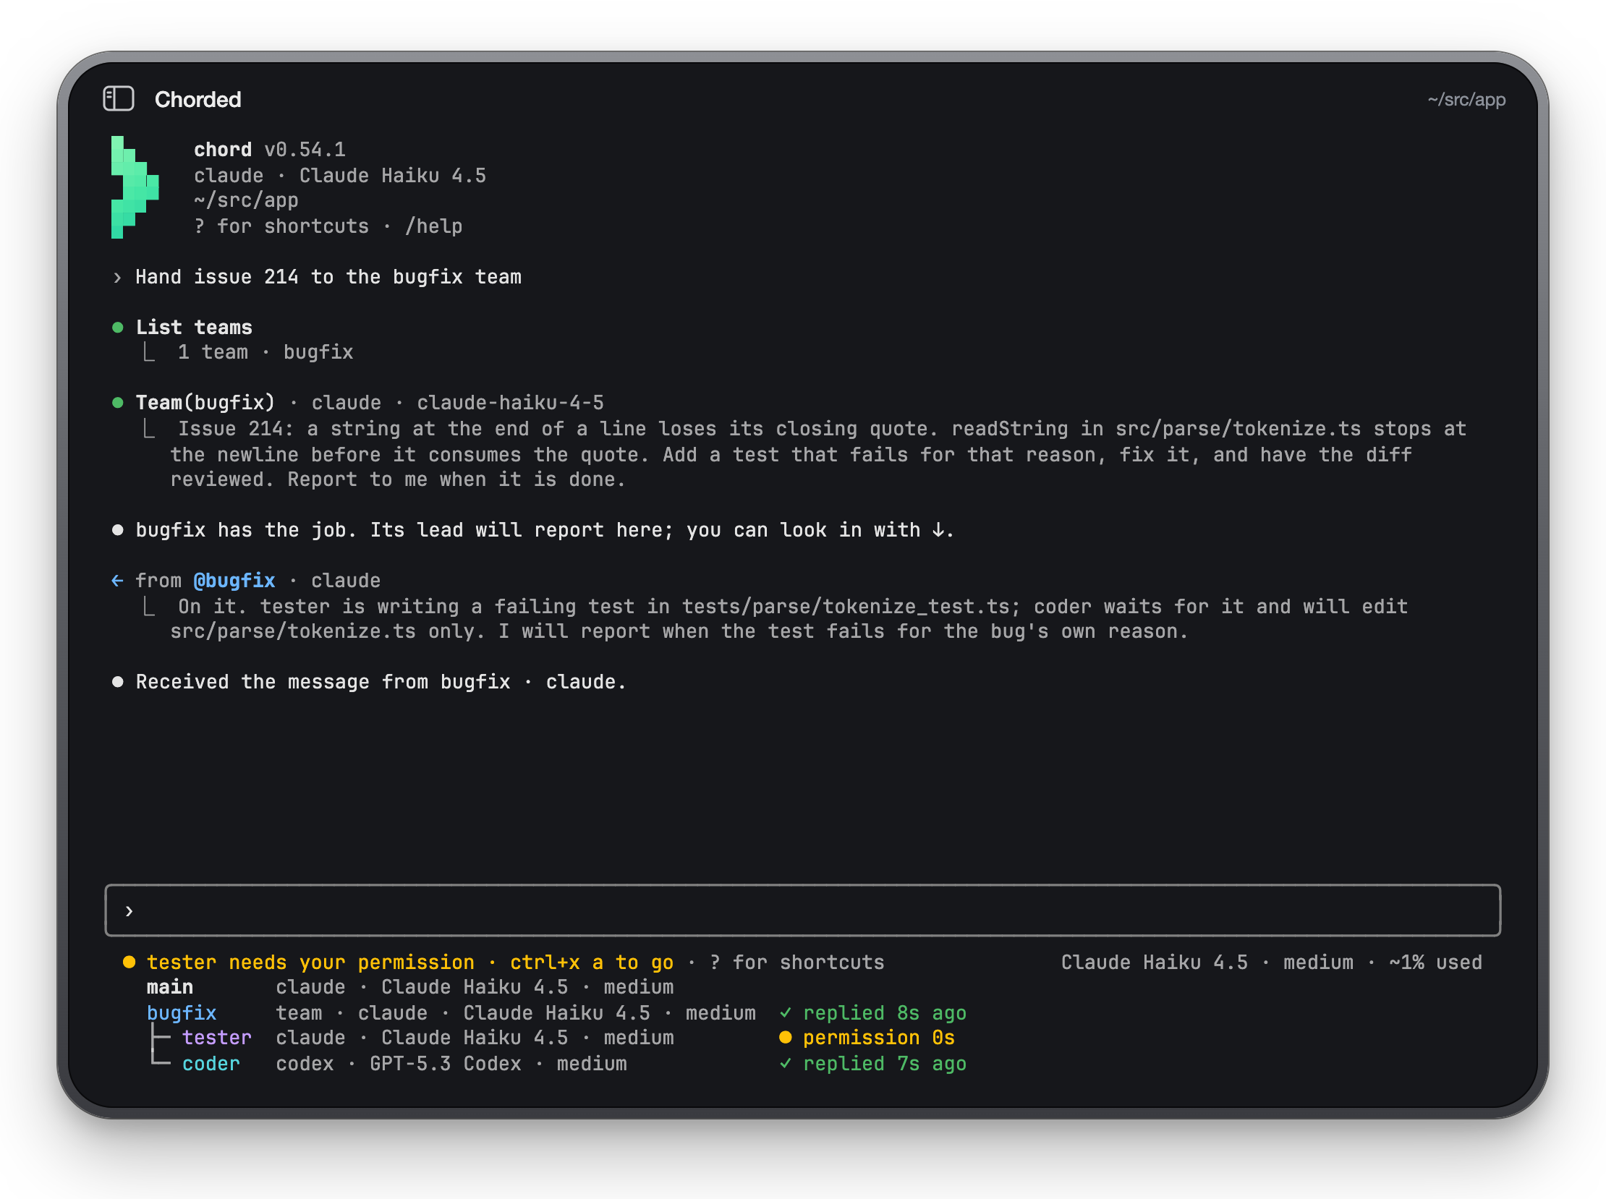Select the main agent row
The height and width of the screenshot is (1199, 1606).
coord(410,987)
